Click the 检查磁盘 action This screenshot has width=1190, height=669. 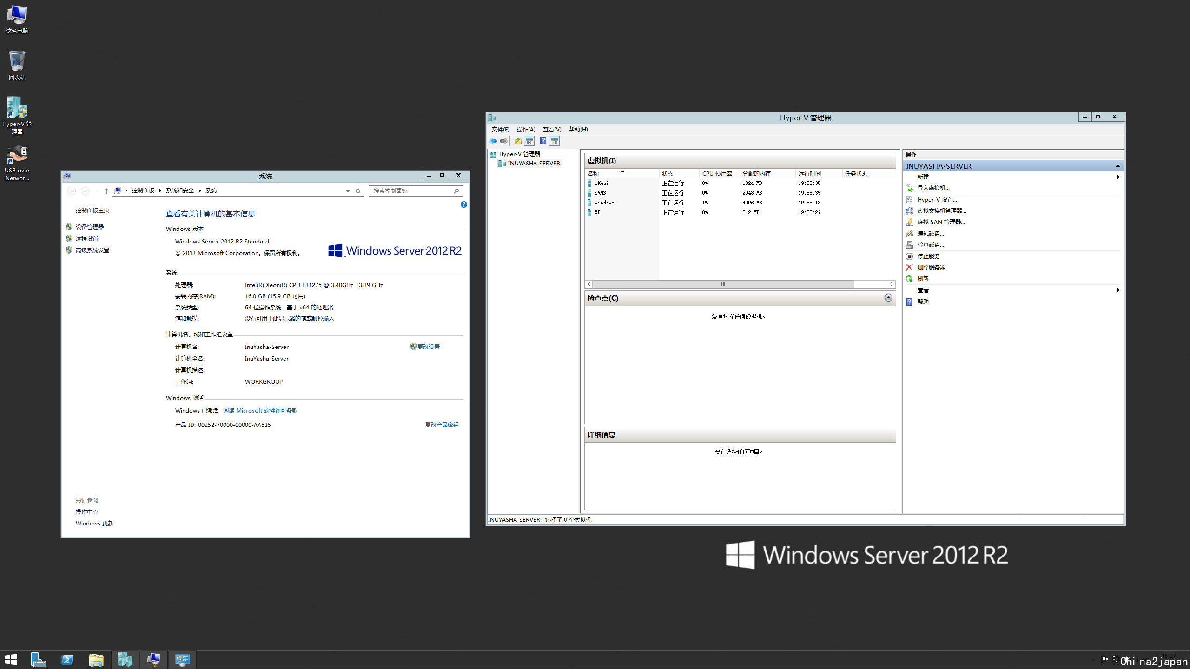[x=931, y=245]
